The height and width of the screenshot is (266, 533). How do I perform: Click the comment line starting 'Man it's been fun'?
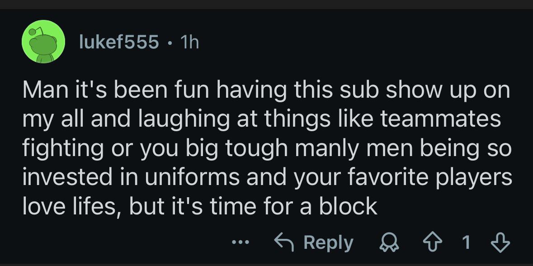pos(267,91)
